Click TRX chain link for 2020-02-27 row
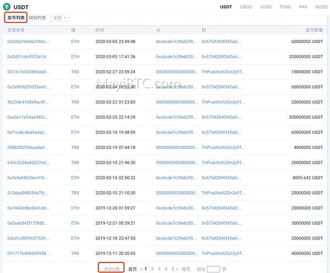This screenshot has height=273, width=330. tap(75, 71)
